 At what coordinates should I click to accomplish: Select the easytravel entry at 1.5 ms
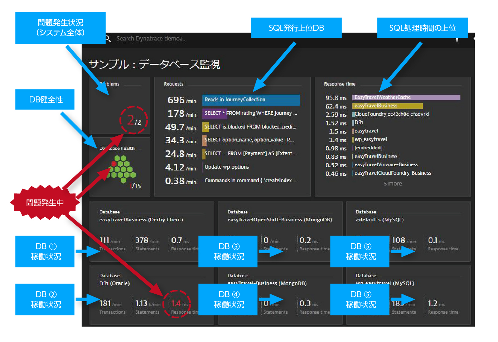tap(365, 131)
